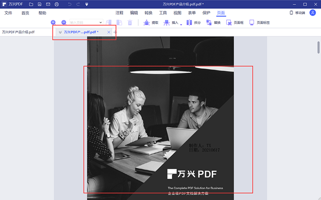This screenshot has height=200, width=321.
Task: Click the print icon in title bar
Action: (57, 4)
